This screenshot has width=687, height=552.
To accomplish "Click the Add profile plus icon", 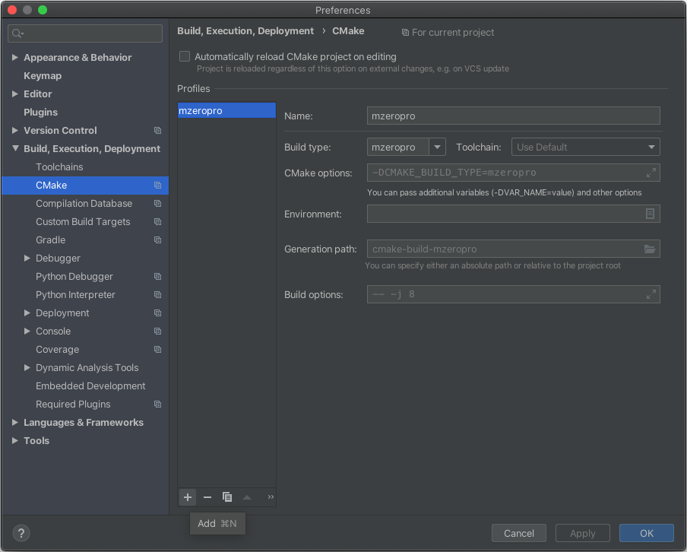I will click(x=188, y=497).
